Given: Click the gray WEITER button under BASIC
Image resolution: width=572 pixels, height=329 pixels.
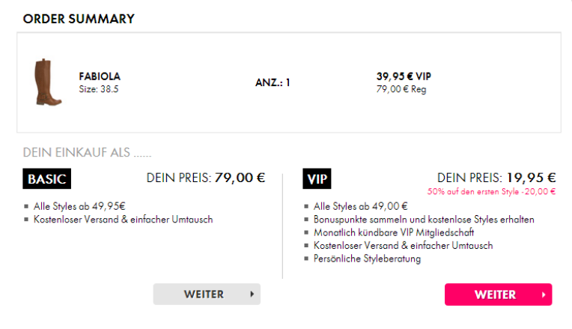Looking at the screenshot, I should click(x=207, y=295).
